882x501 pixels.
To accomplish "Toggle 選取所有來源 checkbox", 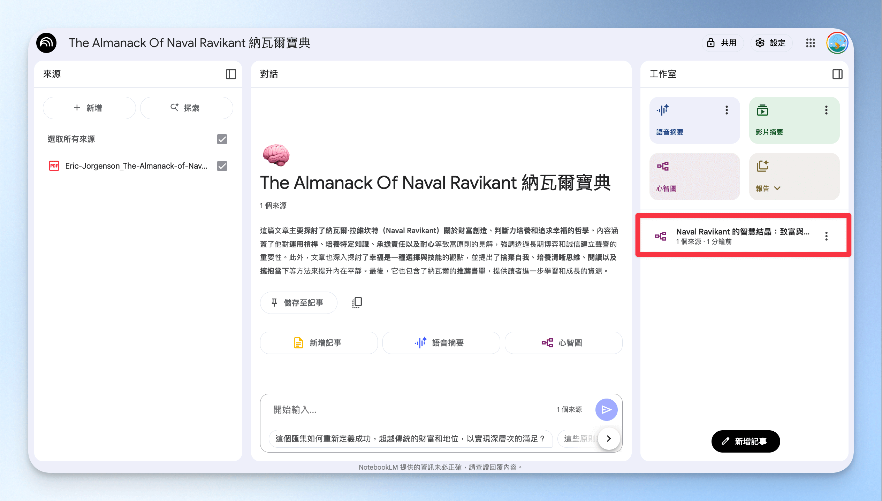I will pos(222,139).
